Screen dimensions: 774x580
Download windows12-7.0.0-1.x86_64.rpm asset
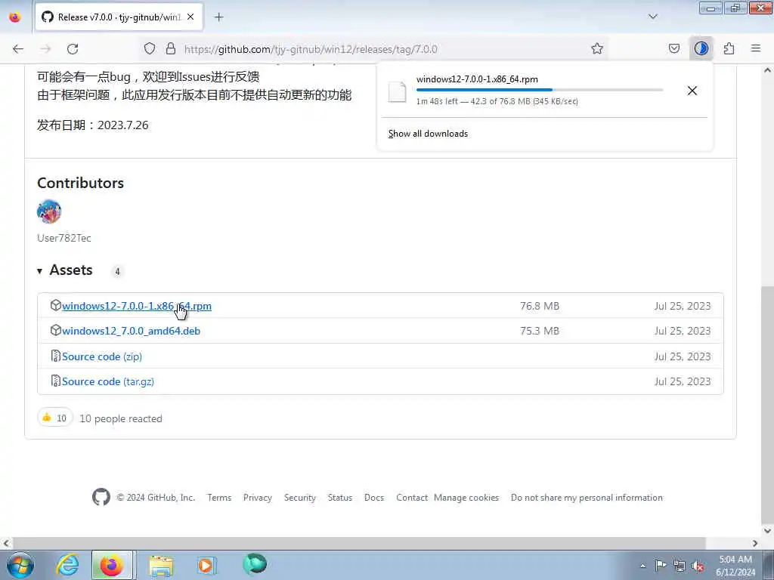coord(137,306)
